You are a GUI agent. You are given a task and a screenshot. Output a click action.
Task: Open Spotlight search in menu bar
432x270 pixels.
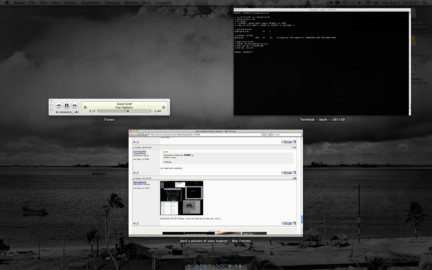coord(425,3)
